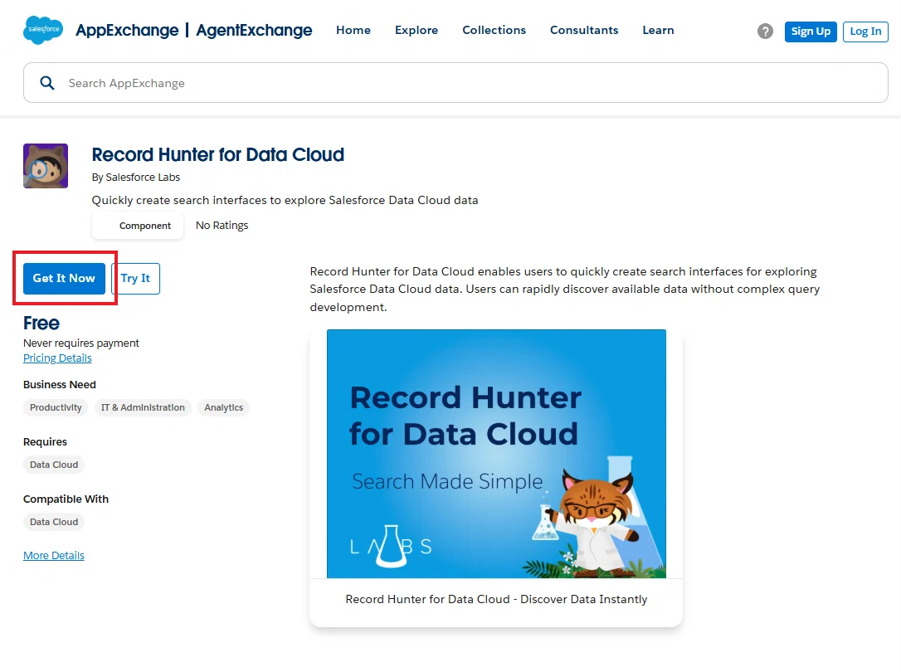Screen dimensions: 901x672
Task: Open the More Details link
Action: tap(54, 555)
